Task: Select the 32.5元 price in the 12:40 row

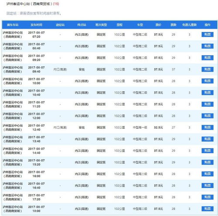Action: (x=158, y=127)
